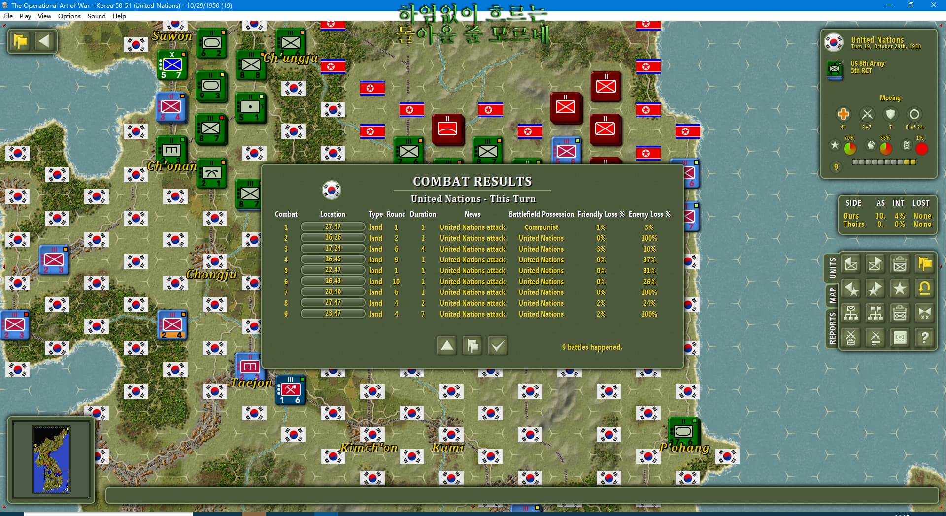Click location 16,43 of combat 6
This screenshot has height=516, width=946.
point(333,281)
